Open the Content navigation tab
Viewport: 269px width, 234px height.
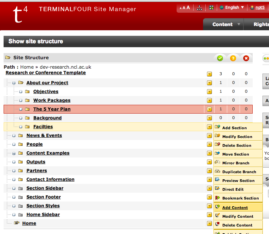coord(222,24)
